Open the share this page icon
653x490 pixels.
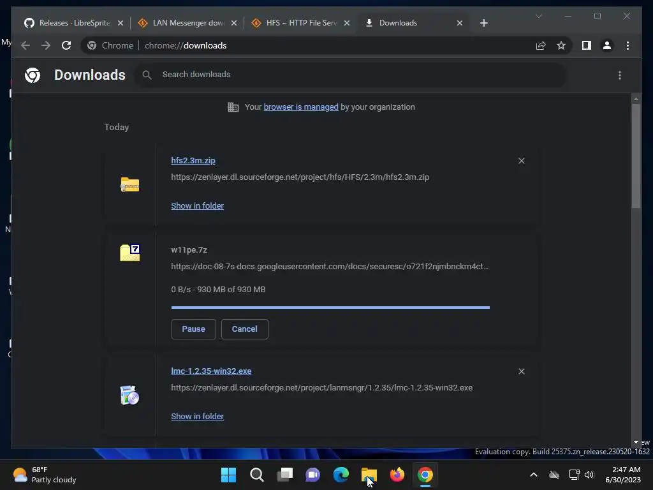pos(541,45)
